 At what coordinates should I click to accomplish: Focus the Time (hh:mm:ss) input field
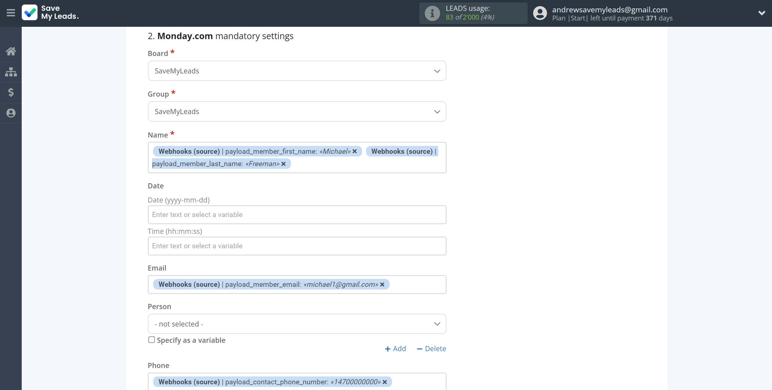coord(297,246)
